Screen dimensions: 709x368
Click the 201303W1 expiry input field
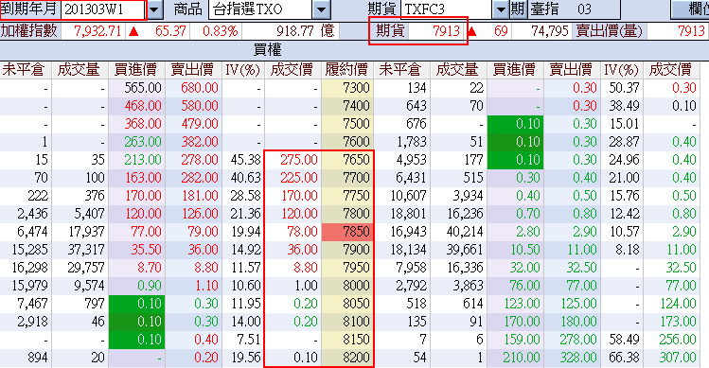103,9
